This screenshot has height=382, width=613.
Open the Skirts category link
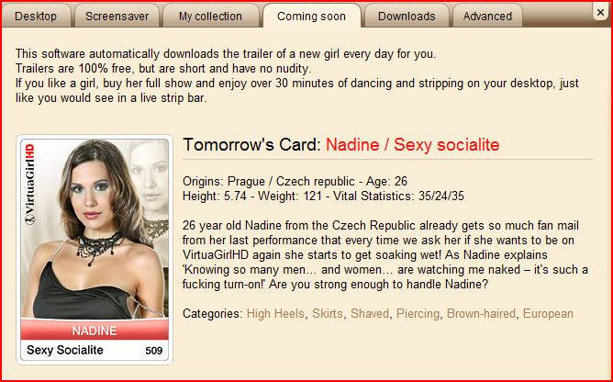click(328, 313)
